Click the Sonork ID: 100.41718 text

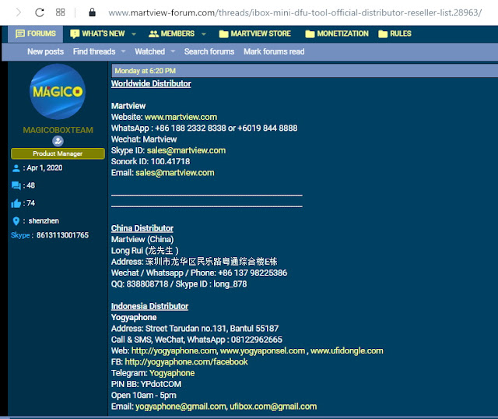click(150, 161)
